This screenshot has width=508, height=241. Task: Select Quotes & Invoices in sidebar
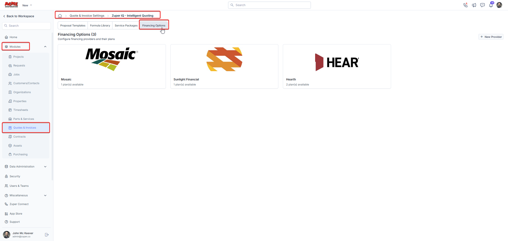pos(26,128)
